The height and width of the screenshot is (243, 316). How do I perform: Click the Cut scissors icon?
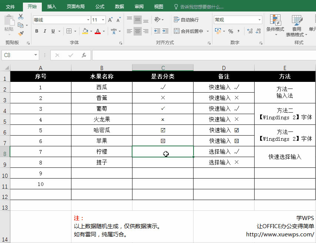pyautogui.click(x=21, y=16)
